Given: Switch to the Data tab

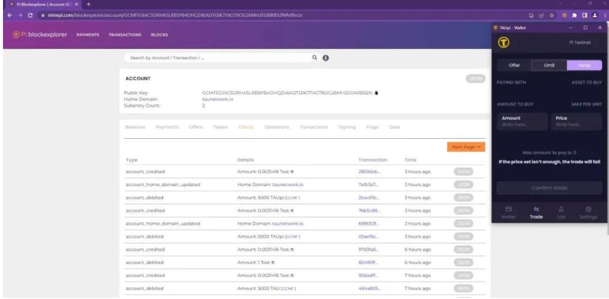Looking at the screenshot, I should (394, 127).
